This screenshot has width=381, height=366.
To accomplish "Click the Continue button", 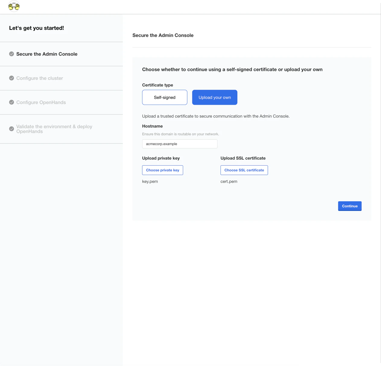I will [350, 206].
